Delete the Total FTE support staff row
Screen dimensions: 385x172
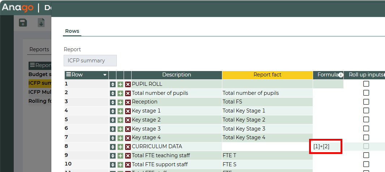point(128,165)
